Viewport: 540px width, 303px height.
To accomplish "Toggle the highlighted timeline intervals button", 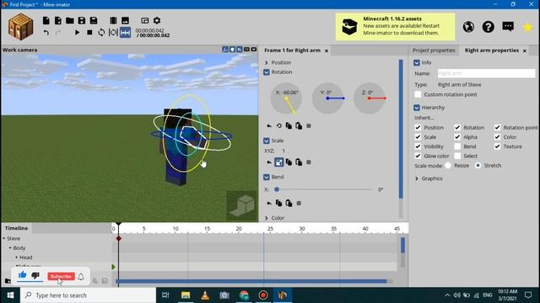I will pos(125,33).
